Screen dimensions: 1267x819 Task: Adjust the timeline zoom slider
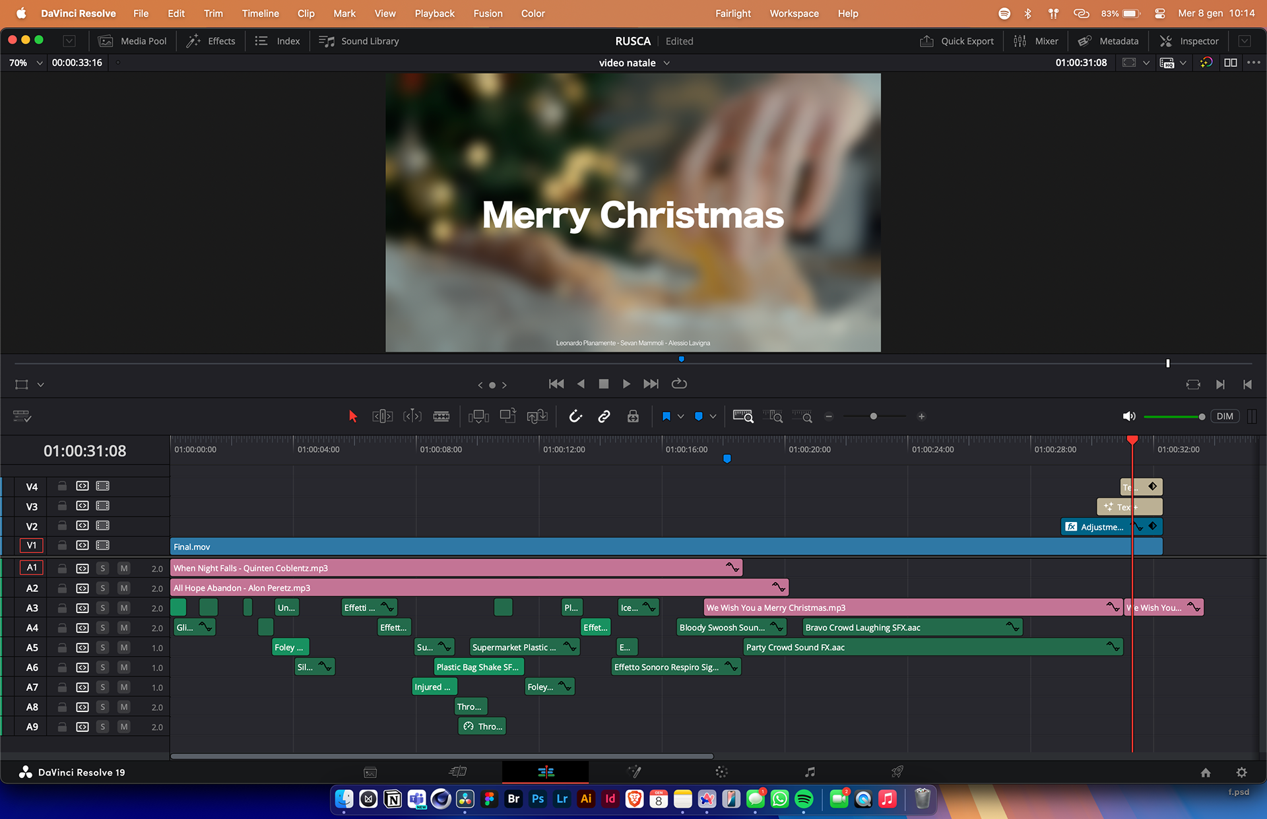pos(874,416)
